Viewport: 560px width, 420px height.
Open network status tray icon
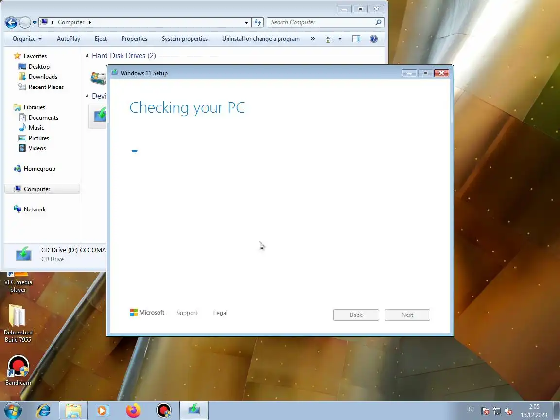coord(496,411)
